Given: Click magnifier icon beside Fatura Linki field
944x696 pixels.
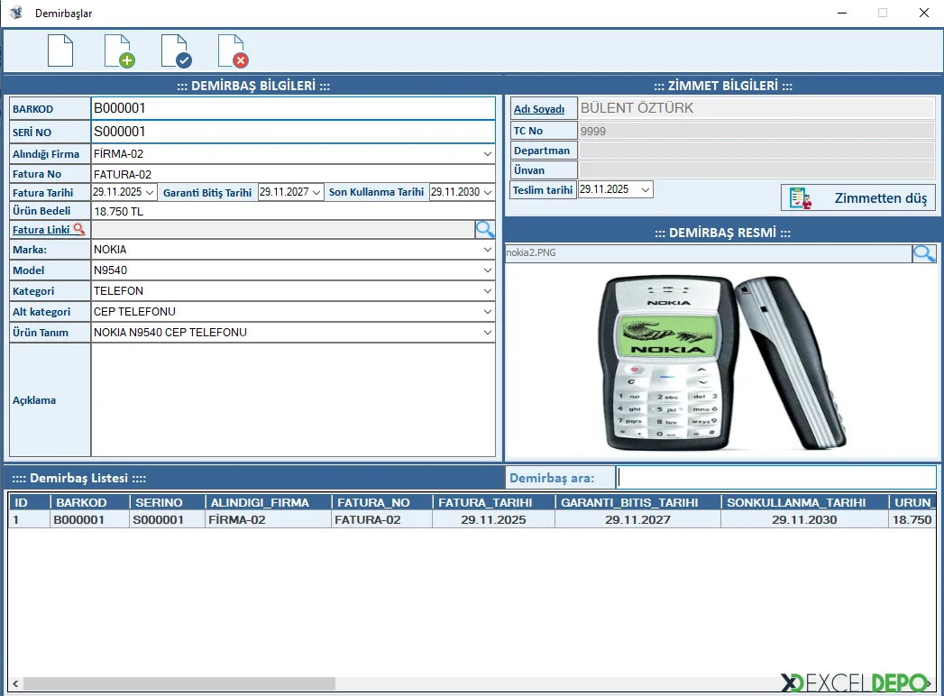Looking at the screenshot, I should (485, 229).
